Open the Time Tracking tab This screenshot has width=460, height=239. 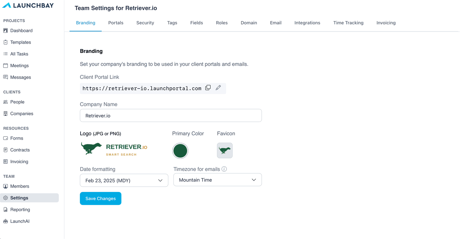[348, 23]
